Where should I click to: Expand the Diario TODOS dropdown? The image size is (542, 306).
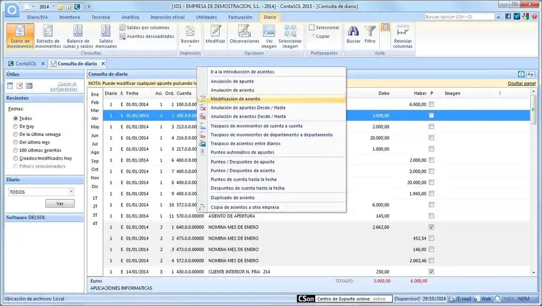(x=71, y=192)
